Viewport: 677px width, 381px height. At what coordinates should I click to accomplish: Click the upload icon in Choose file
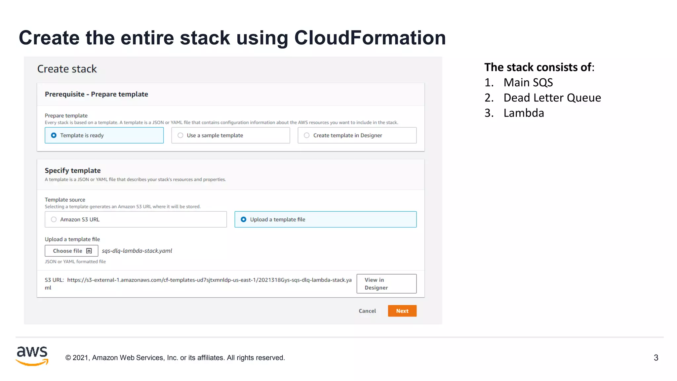(89, 251)
